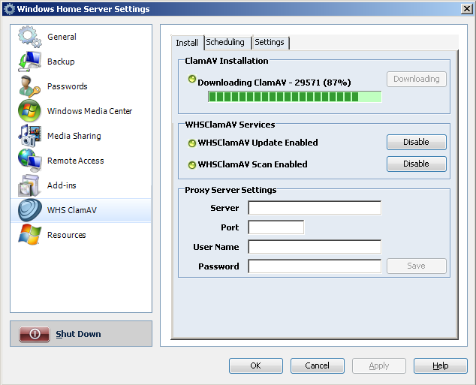The height and width of the screenshot is (385, 476).
Task: Switch to the Settings tab
Action: (x=270, y=43)
